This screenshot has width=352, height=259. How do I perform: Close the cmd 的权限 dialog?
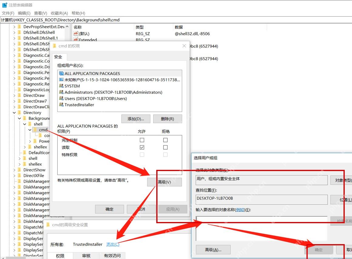[184, 46]
